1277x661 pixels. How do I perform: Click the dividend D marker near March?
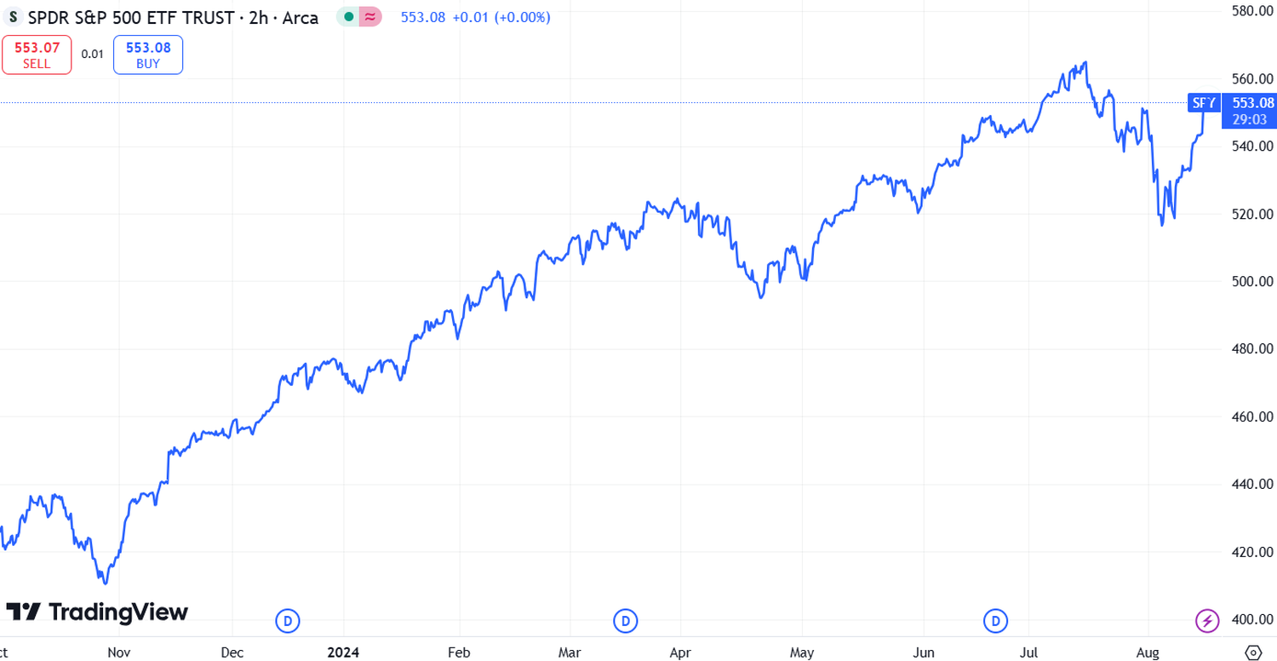(626, 621)
